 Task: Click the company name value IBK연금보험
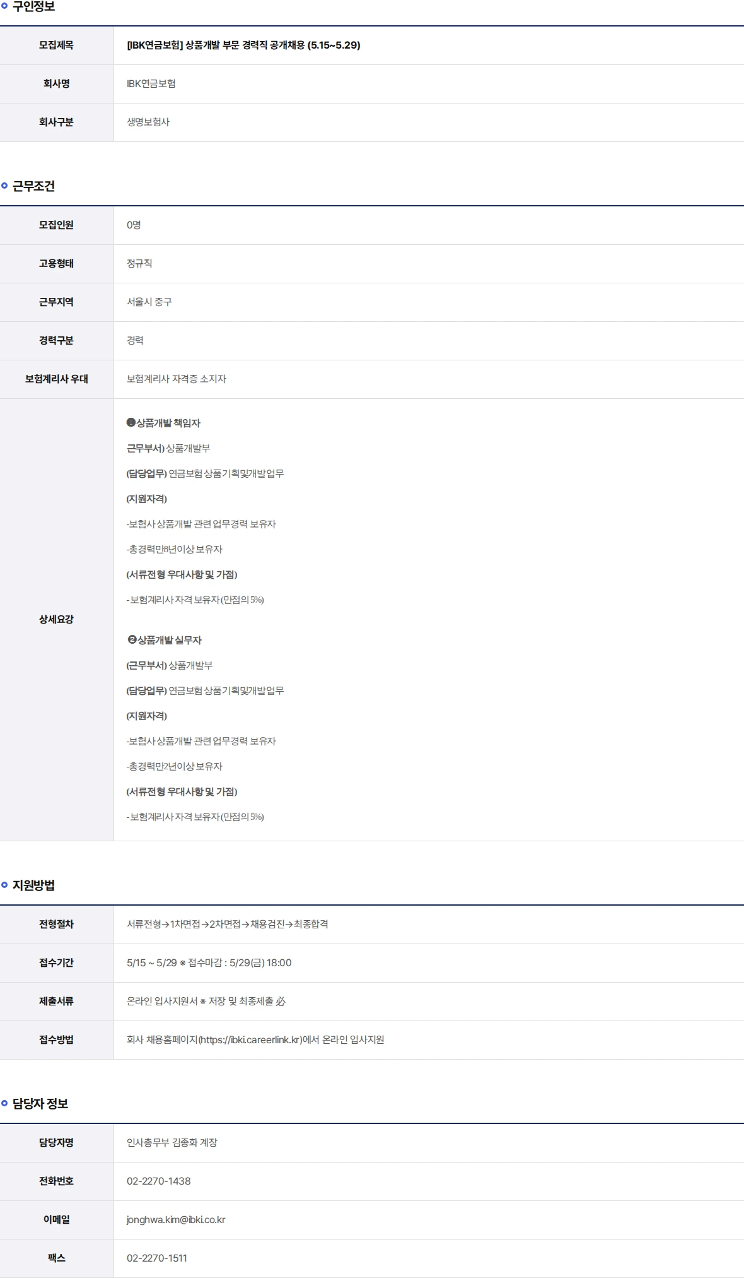pyautogui.click(x=151, y=84)
